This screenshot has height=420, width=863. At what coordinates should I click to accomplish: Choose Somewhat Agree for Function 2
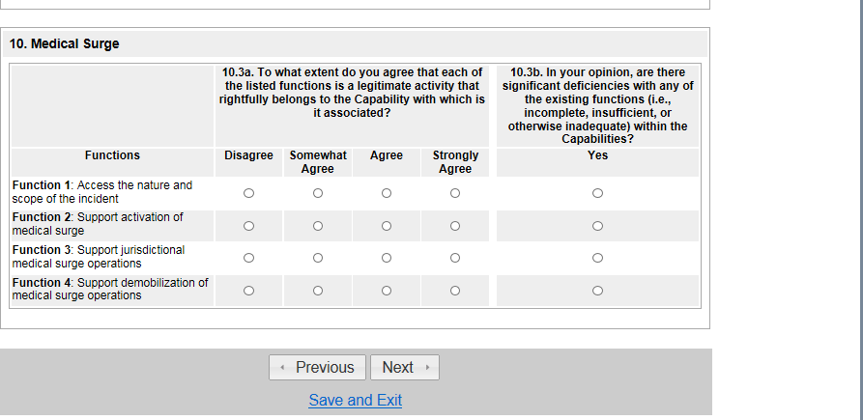pos(318,226)
